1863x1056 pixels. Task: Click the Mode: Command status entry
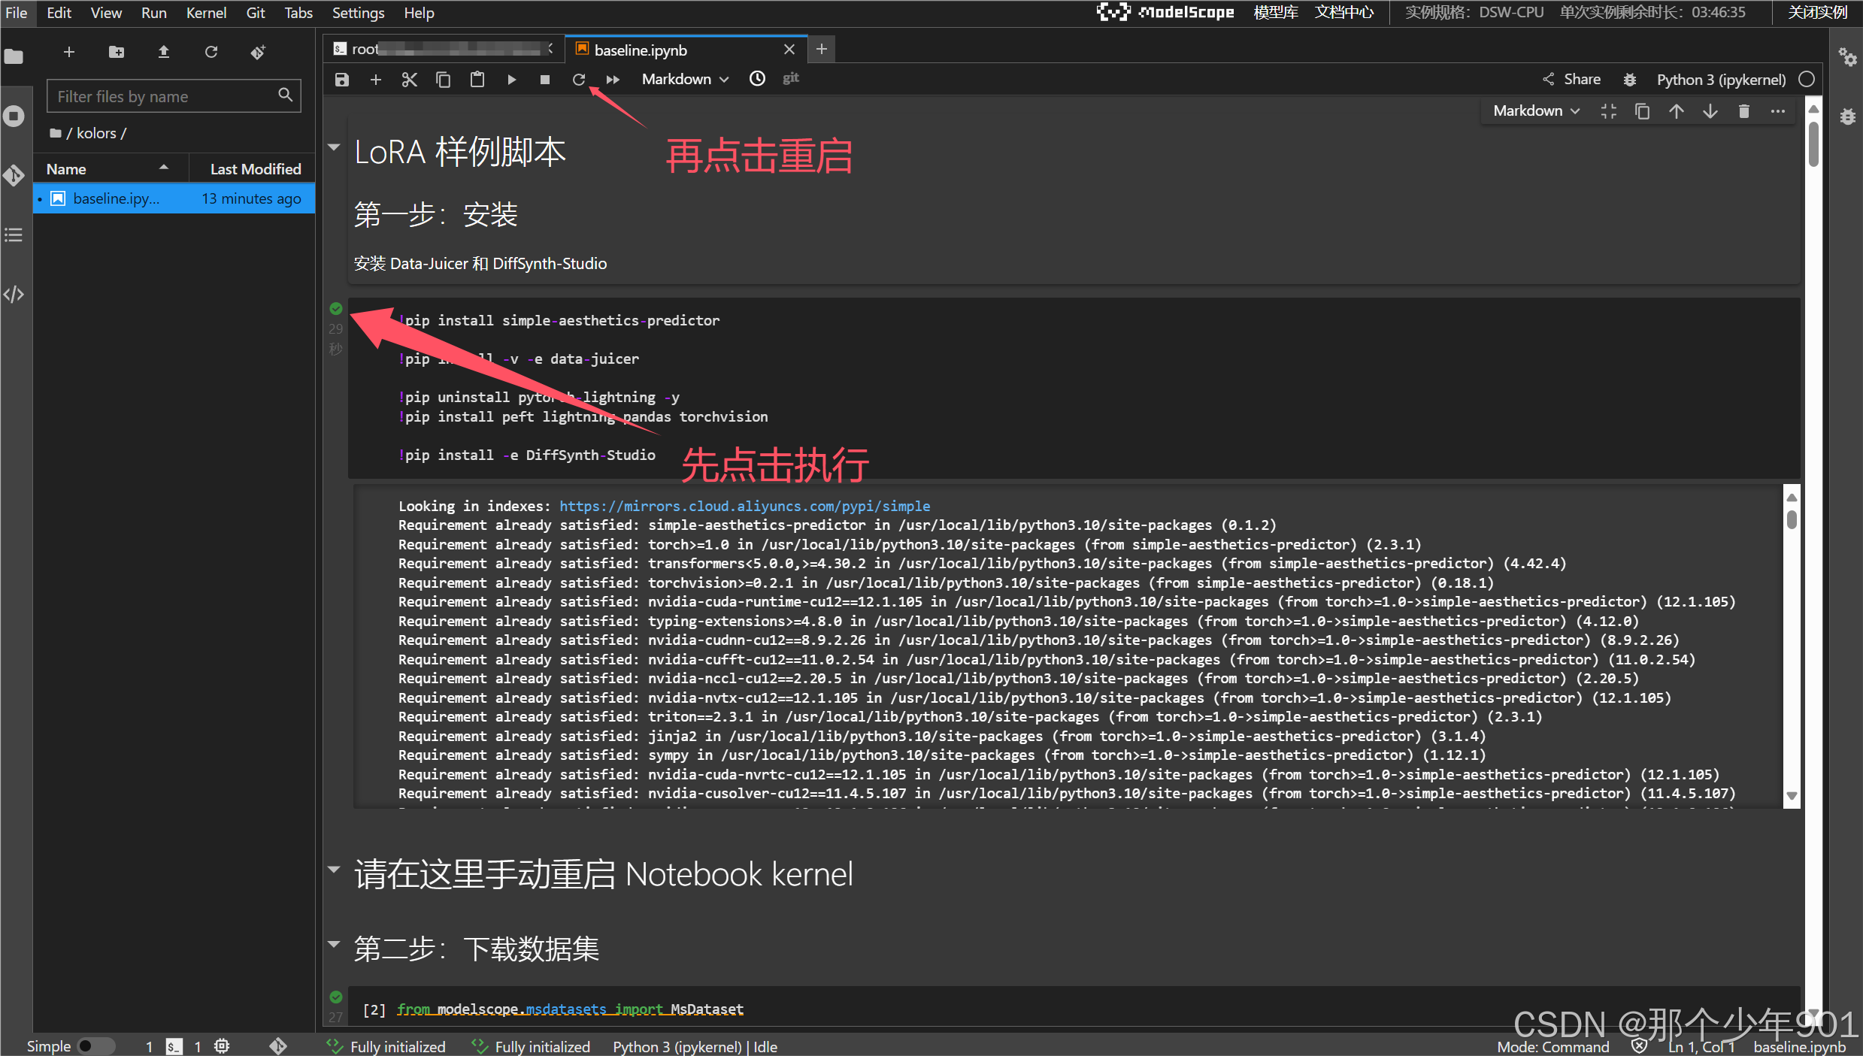coord(1552,1047)
